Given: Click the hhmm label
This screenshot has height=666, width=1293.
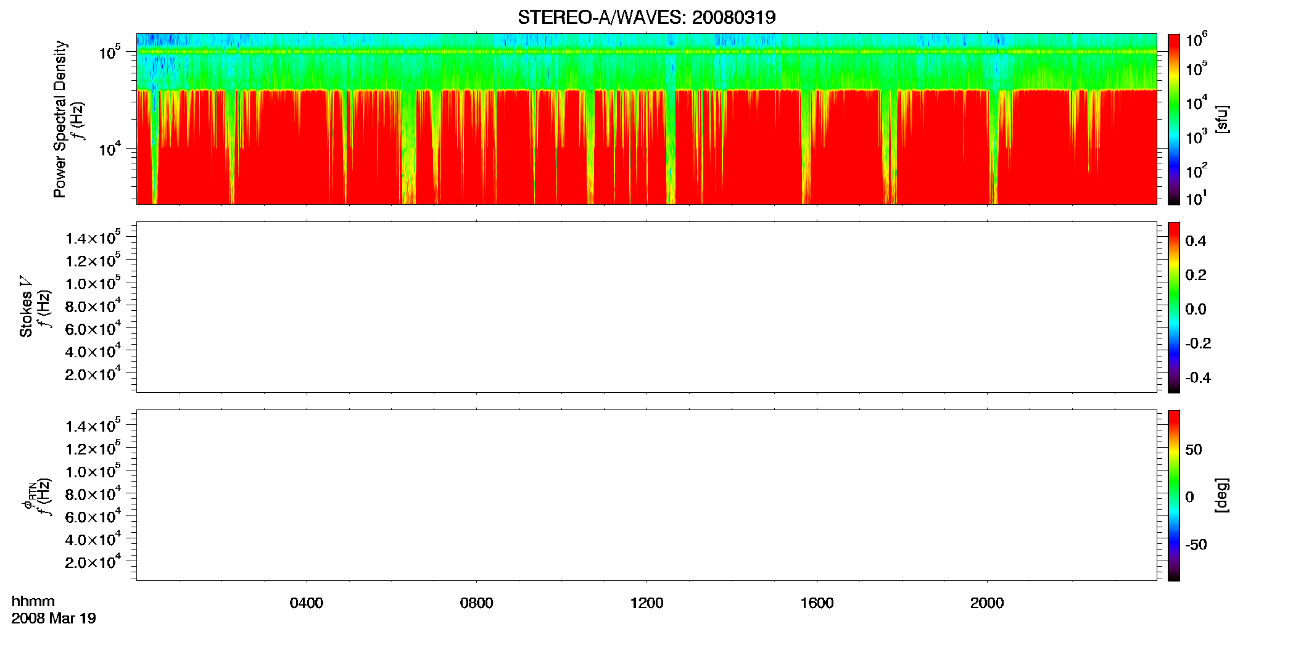Looking at the screenshot, I should (x=33, y=601).
